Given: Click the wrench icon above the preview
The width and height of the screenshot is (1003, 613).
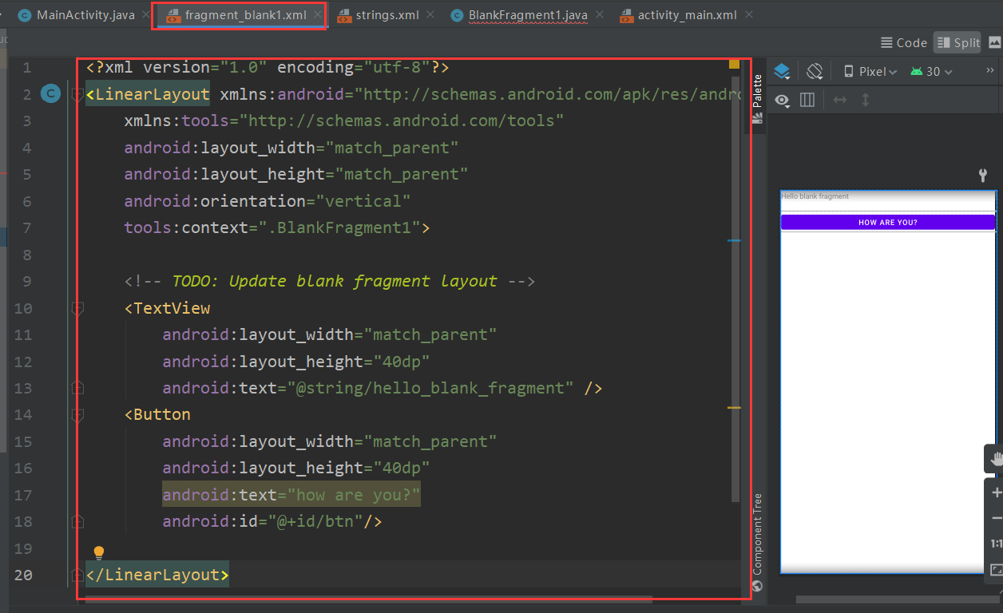Looking at the screenshot, I should click(x=984, y=175).
